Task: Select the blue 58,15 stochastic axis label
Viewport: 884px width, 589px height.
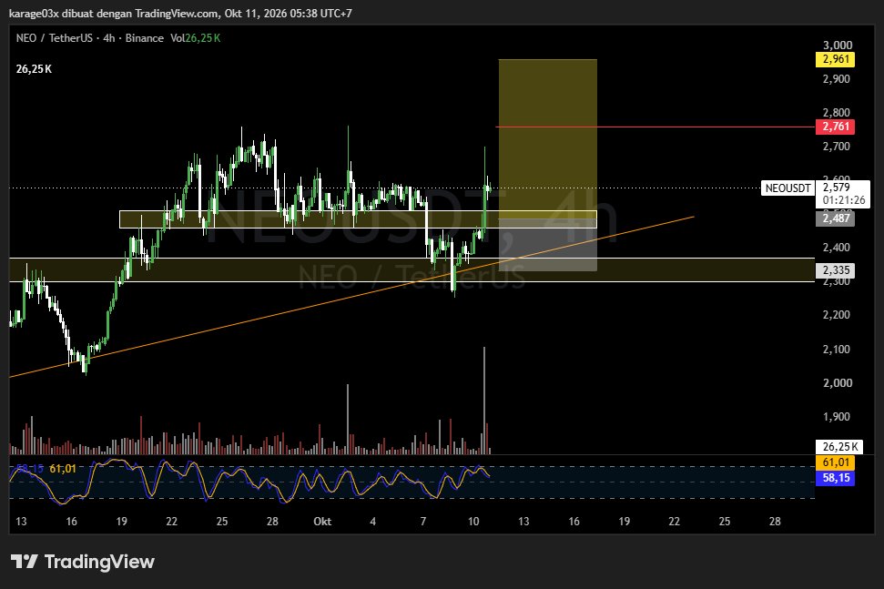Action: pyautogui.click(x=836, y=477)
